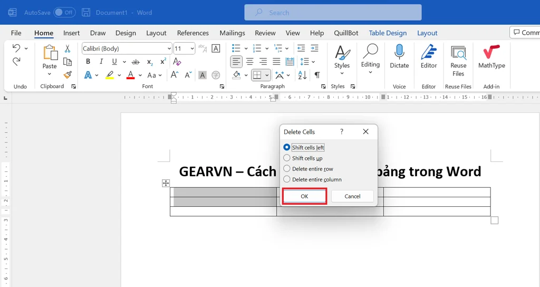Open font color dropdown arrow
Image resolution: width=540 pixels, height=287 pixels.
tap(140, 75)
